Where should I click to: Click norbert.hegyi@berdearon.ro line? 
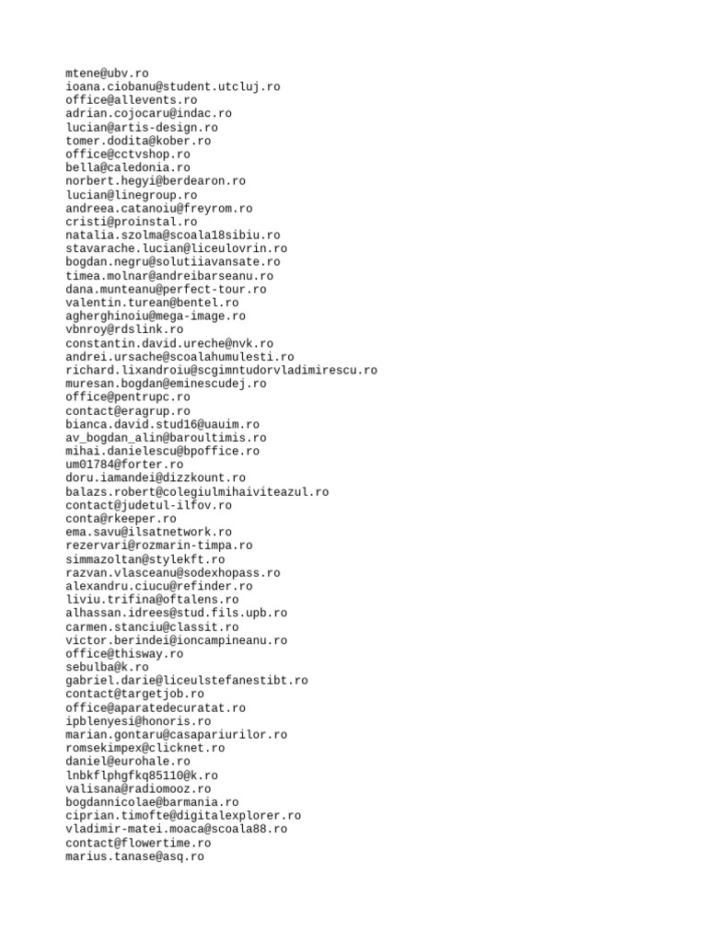coord(155,181)
